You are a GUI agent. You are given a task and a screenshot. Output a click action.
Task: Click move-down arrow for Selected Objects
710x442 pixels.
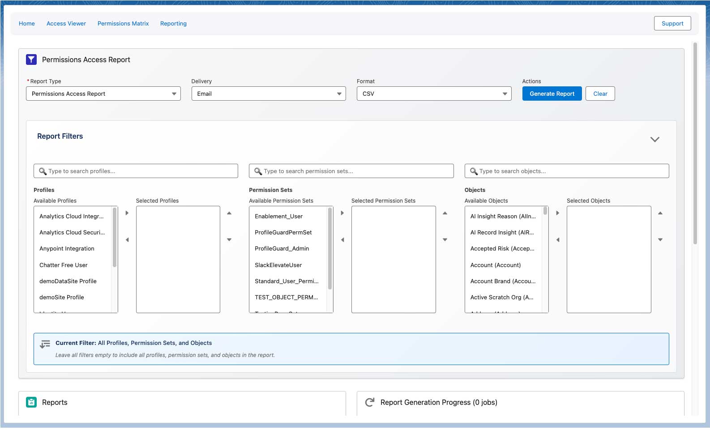(660, 240)
